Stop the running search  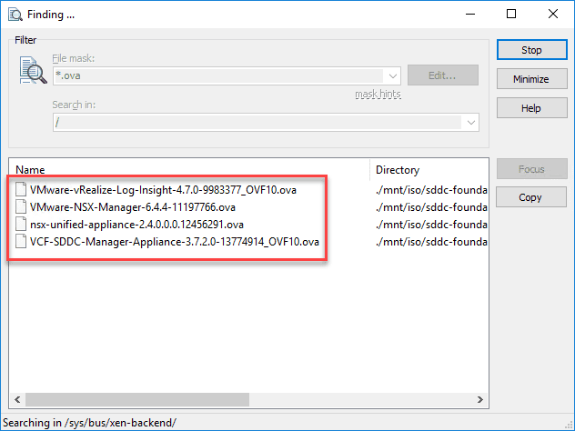(531, 50)
